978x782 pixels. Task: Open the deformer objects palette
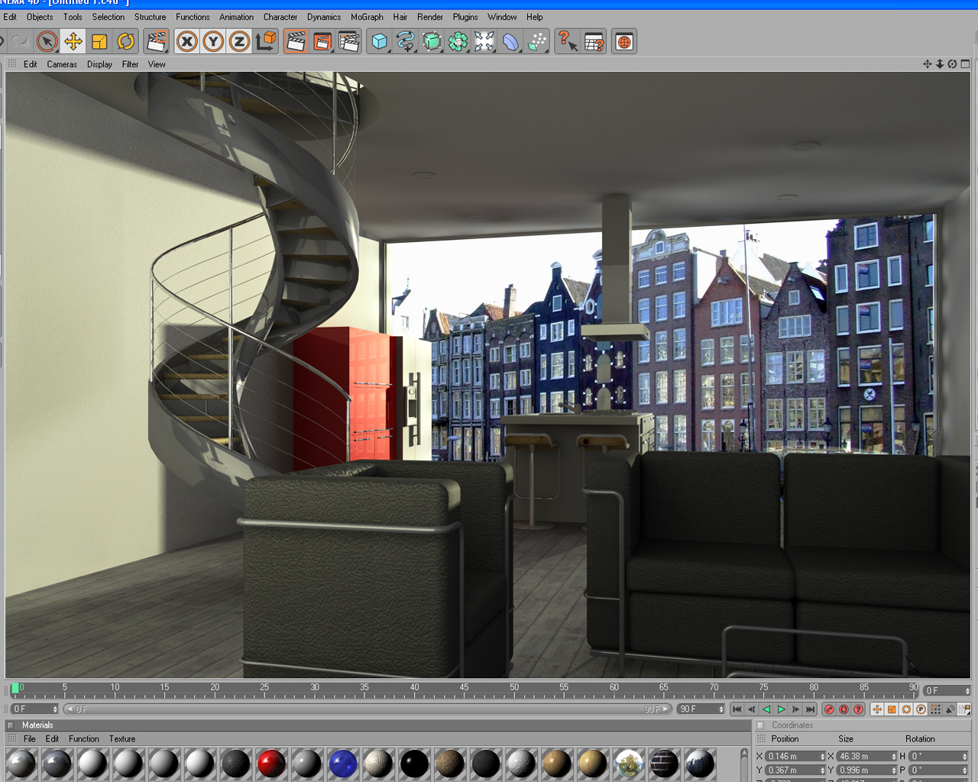pyautogui.click(x=511, y=41)
